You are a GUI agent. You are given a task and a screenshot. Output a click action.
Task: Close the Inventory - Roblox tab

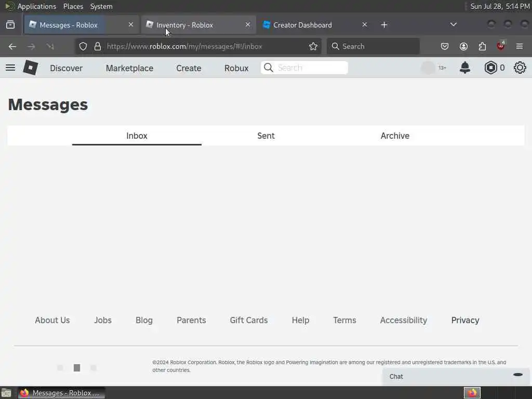click(x=248, y=25)
